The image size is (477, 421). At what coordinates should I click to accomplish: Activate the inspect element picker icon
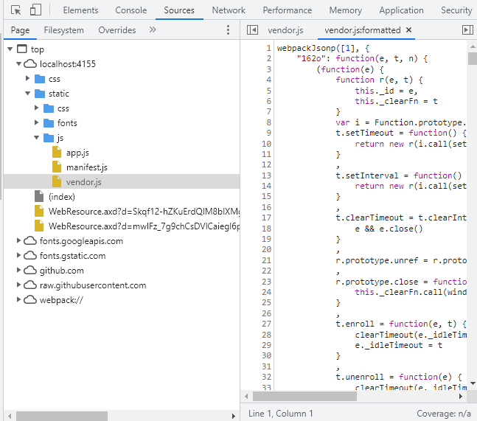(x=15, y=10)
